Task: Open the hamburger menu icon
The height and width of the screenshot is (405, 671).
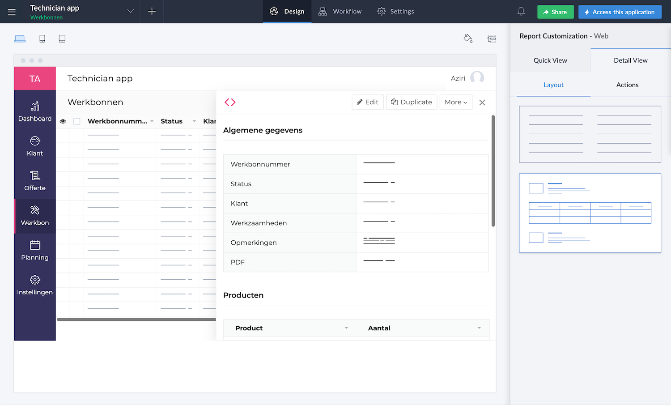Action: tap(12, 12)
